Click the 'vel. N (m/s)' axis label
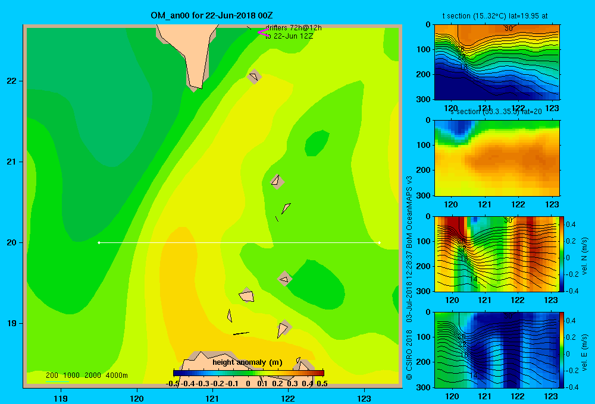Viewport: 595px width, 404px height. click(584, 256)
